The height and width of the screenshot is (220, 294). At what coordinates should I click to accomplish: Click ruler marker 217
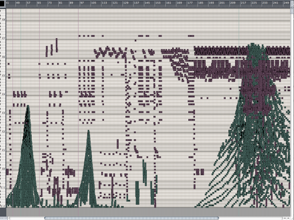243,3
